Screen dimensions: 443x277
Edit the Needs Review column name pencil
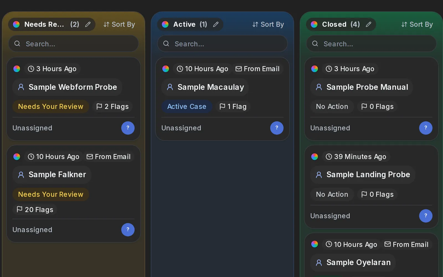tap(88, 24)
